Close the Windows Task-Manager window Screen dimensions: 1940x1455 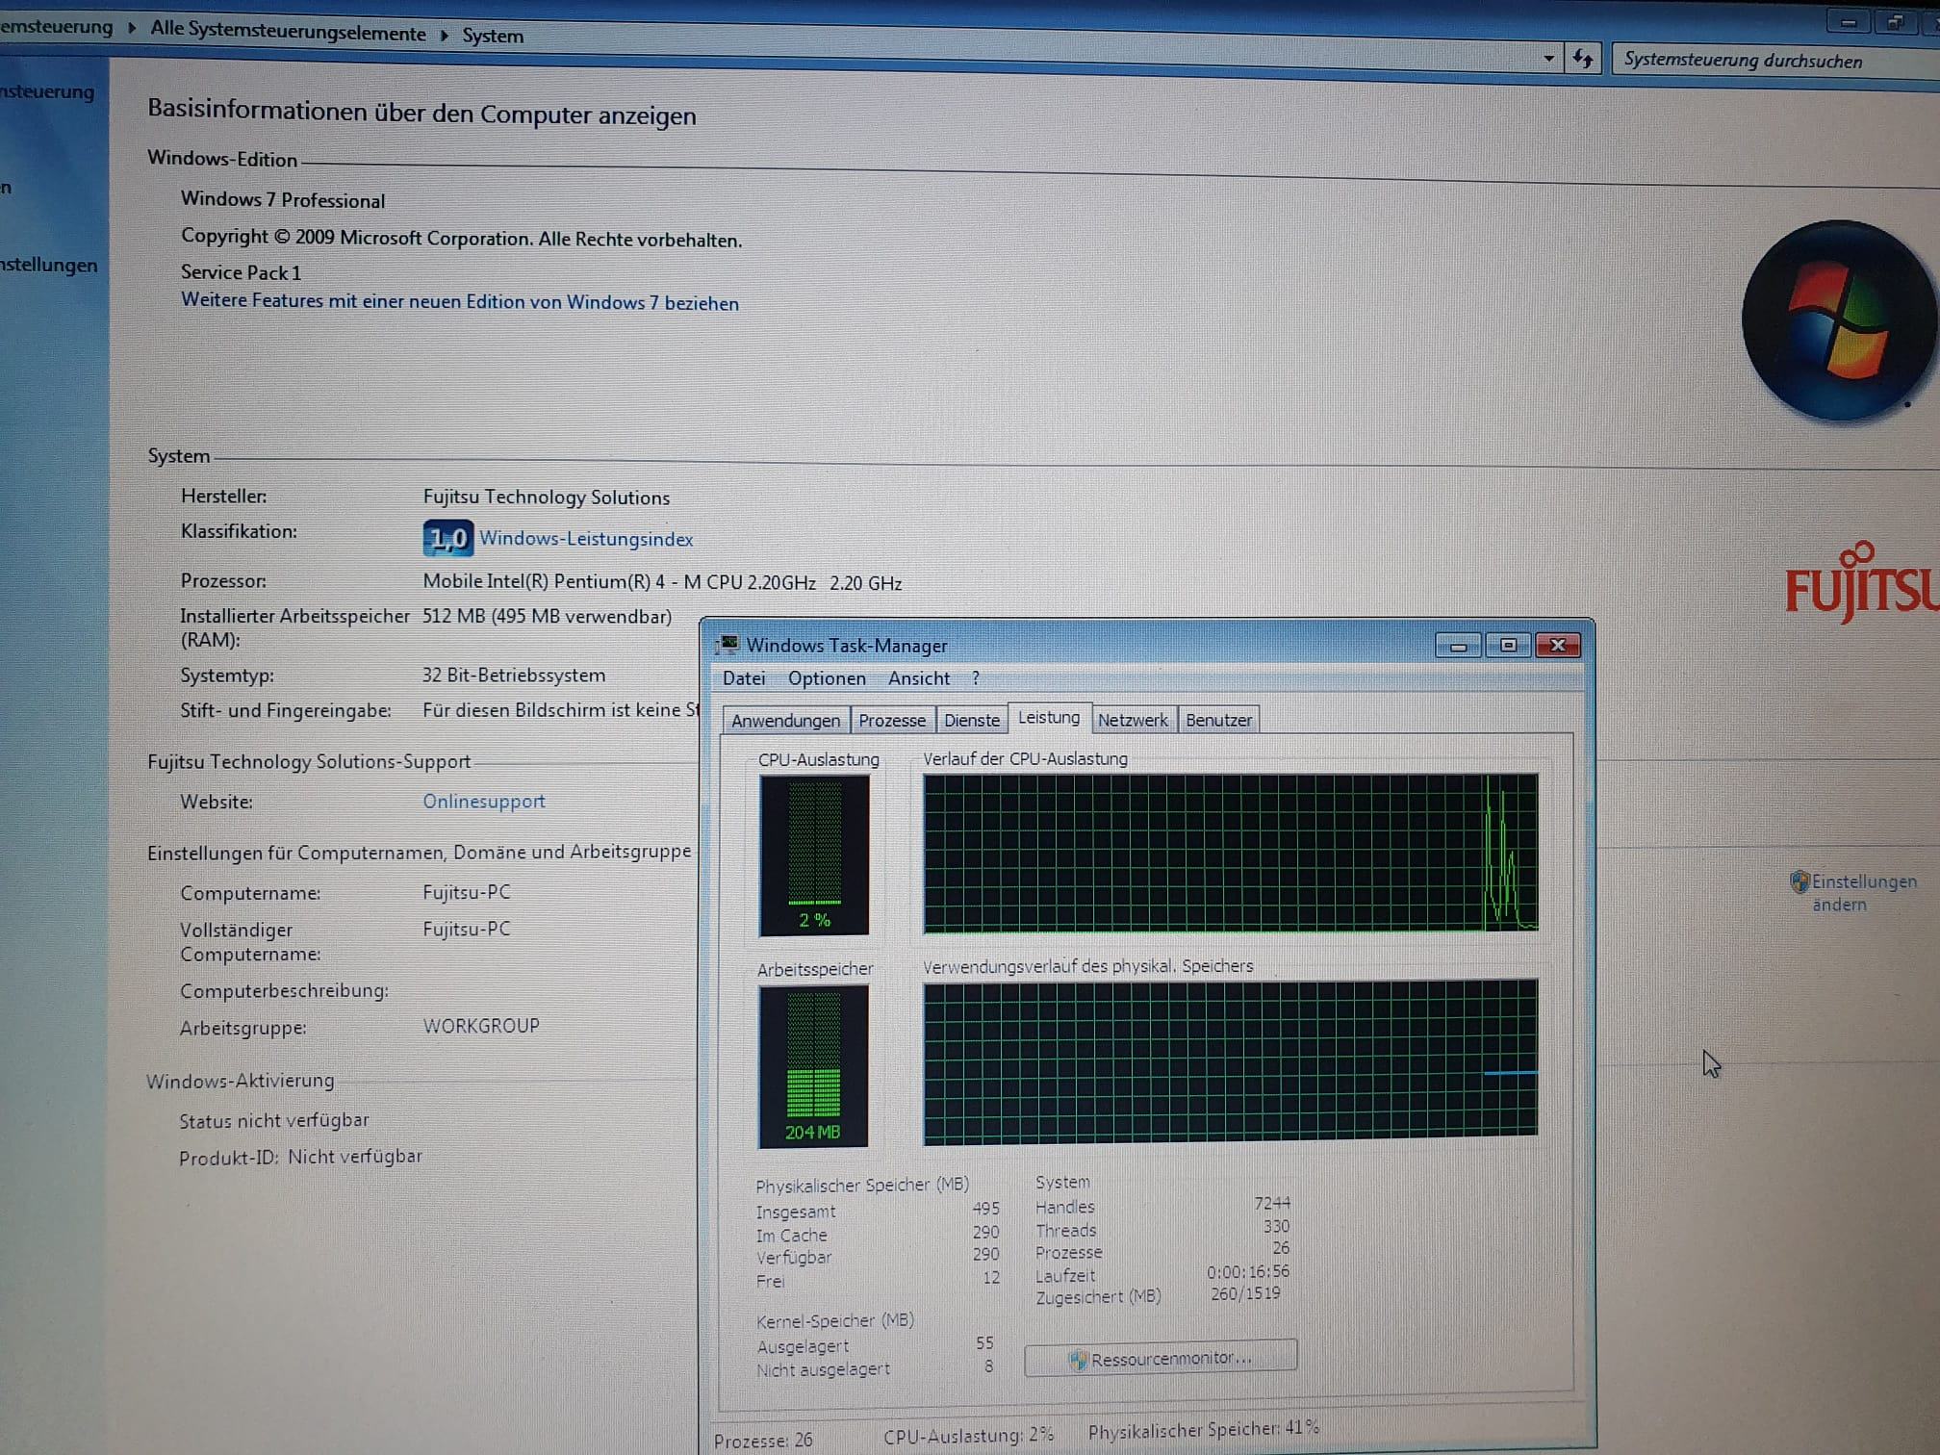click(1558, 645)
